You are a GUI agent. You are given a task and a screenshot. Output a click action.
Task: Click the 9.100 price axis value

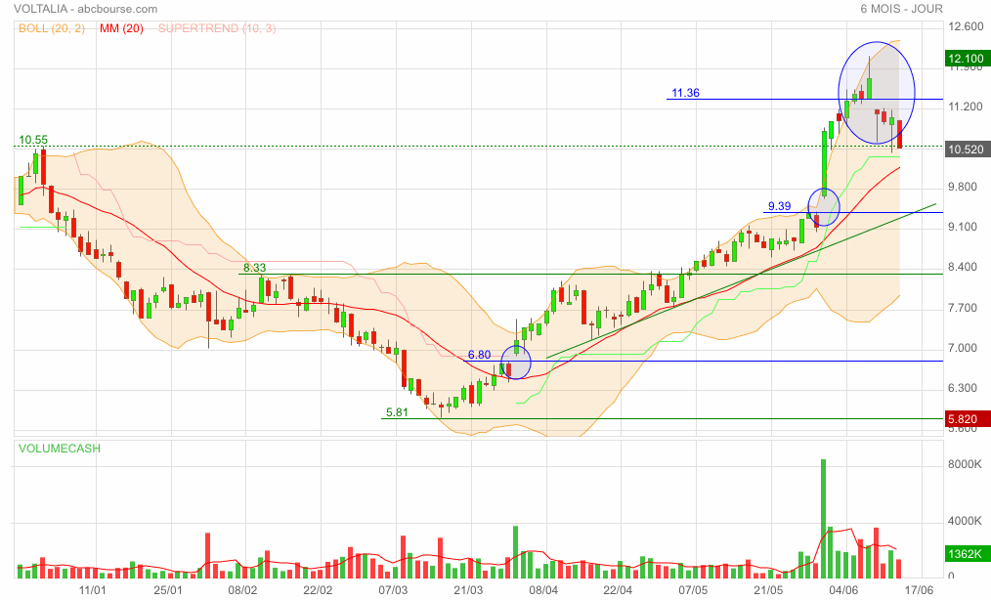pyautogui.click(x=964, y=227)
